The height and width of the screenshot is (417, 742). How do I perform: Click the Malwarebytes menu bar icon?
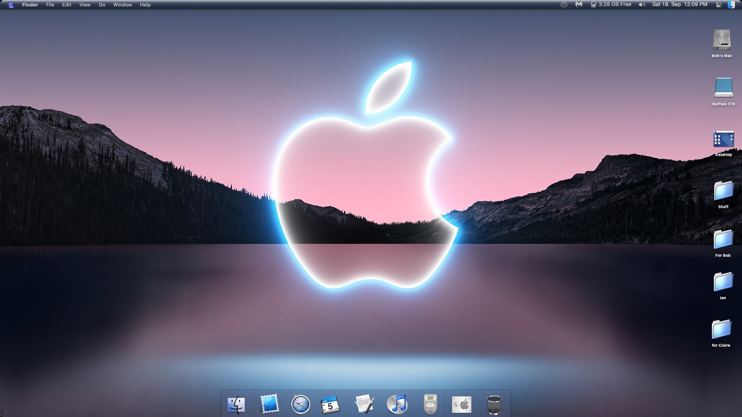click(579, 5)
